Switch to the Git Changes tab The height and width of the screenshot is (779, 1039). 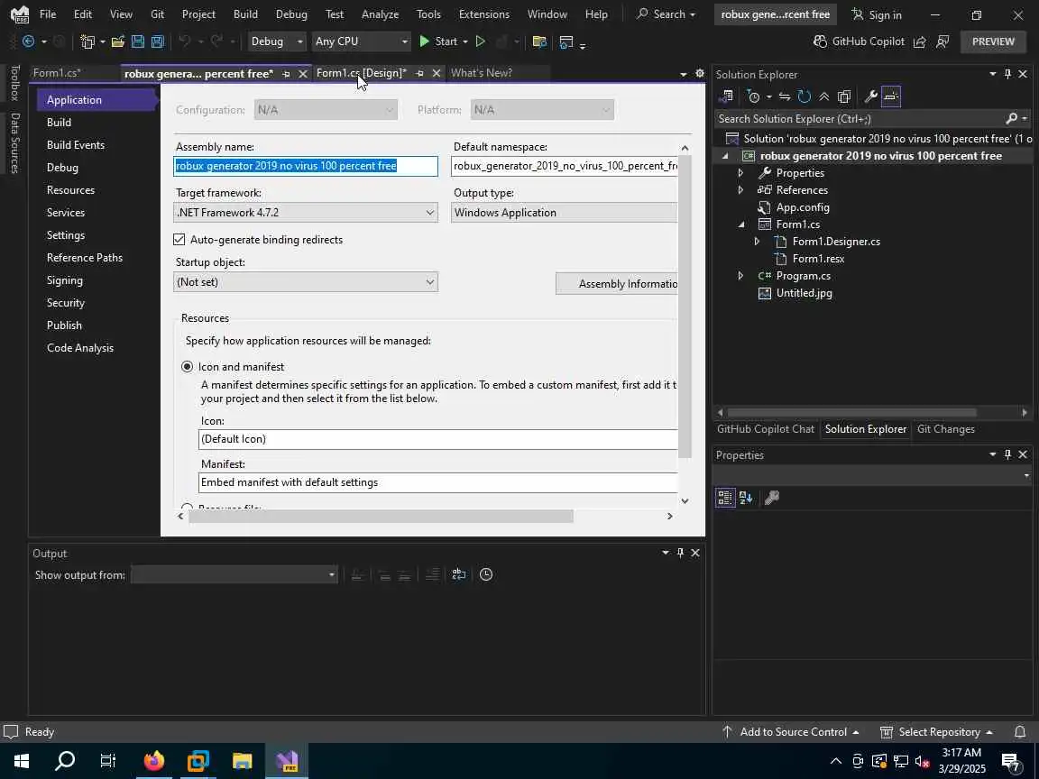(x=945, y=429)
